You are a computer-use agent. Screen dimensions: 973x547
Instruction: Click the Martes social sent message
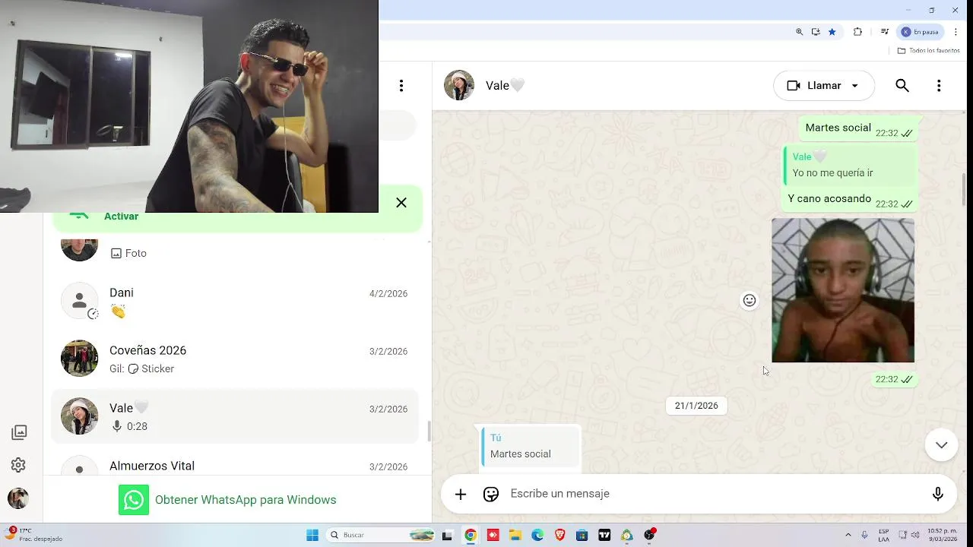[858, 128]
